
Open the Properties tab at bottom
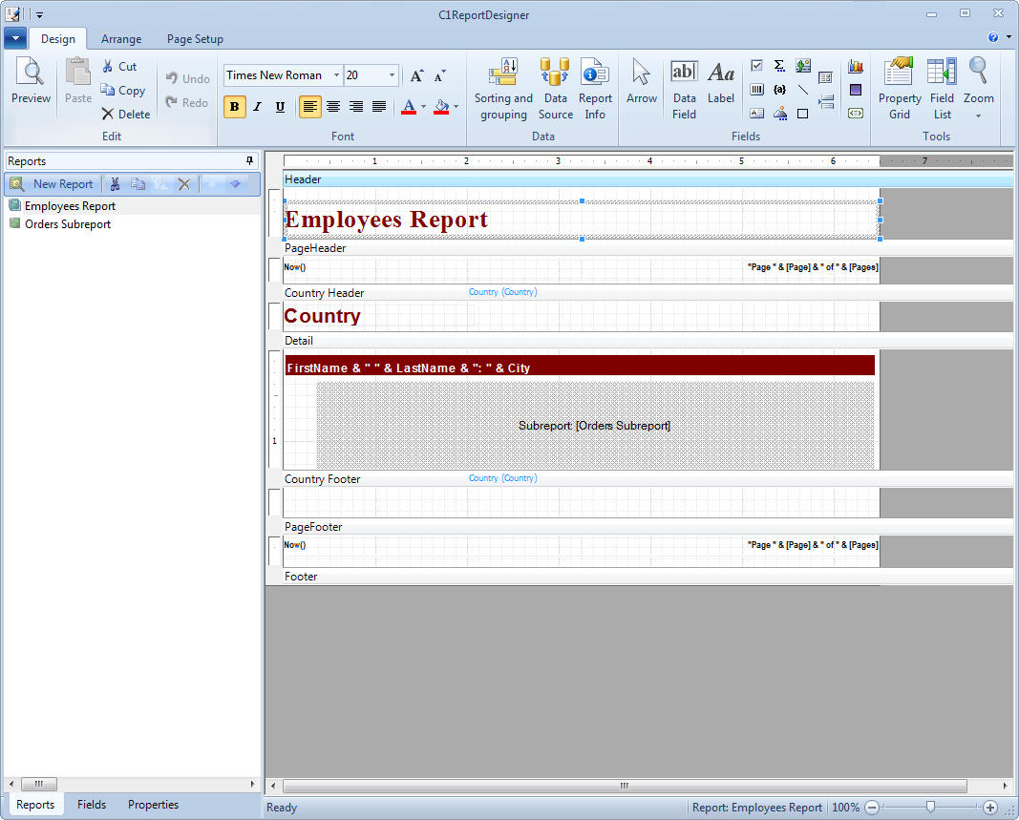pos(153,805)
